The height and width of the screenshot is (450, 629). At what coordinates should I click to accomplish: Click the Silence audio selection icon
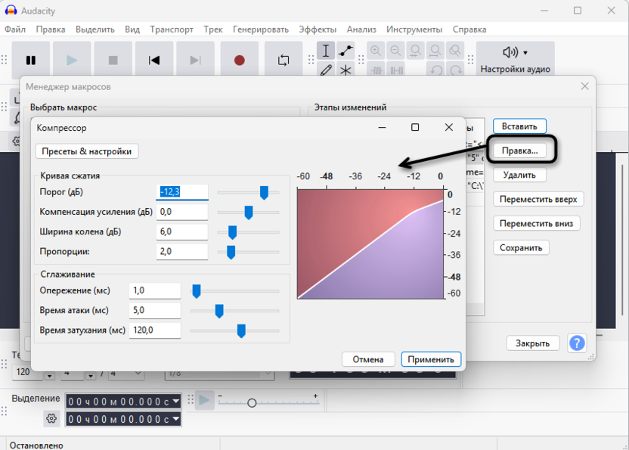[396, 70]
